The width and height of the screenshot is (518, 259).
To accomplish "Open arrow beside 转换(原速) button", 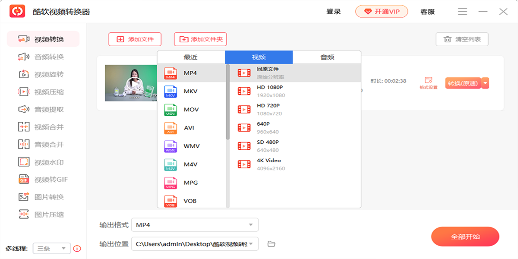I will point(485,83).
